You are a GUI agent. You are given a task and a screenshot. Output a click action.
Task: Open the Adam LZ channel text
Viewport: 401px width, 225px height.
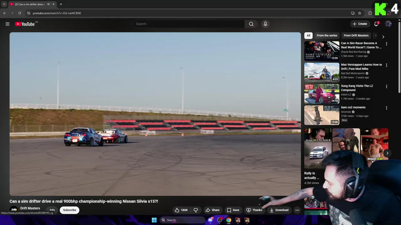pos(346,94)
